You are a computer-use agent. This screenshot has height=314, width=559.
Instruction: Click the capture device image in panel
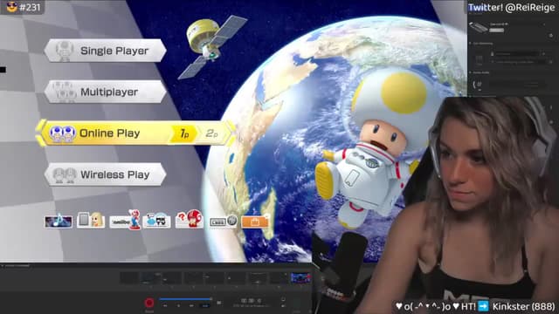point(478,27)
